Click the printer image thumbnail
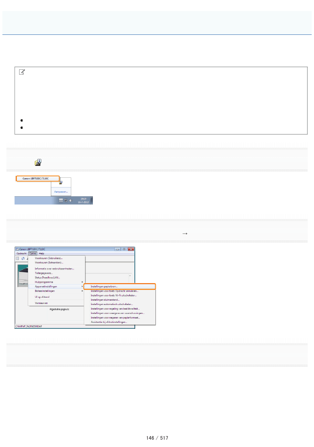314x447 pixels. tap(23, 276)
